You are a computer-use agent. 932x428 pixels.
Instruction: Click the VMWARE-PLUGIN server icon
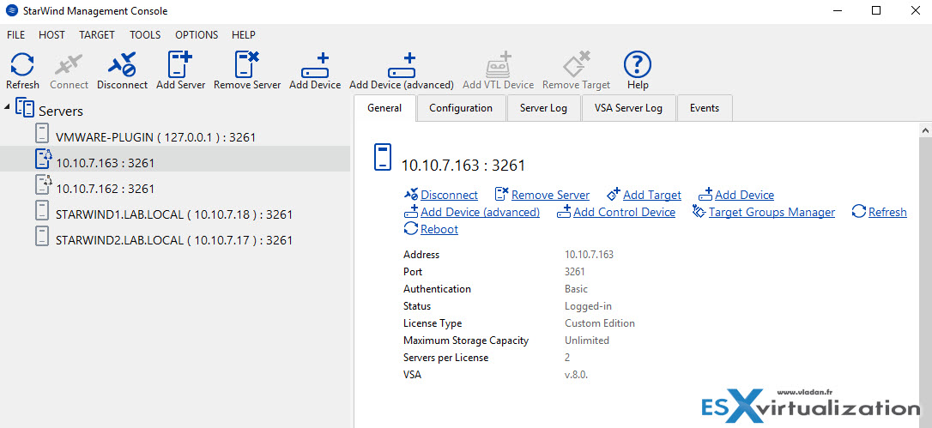click(x=41, y=135)
